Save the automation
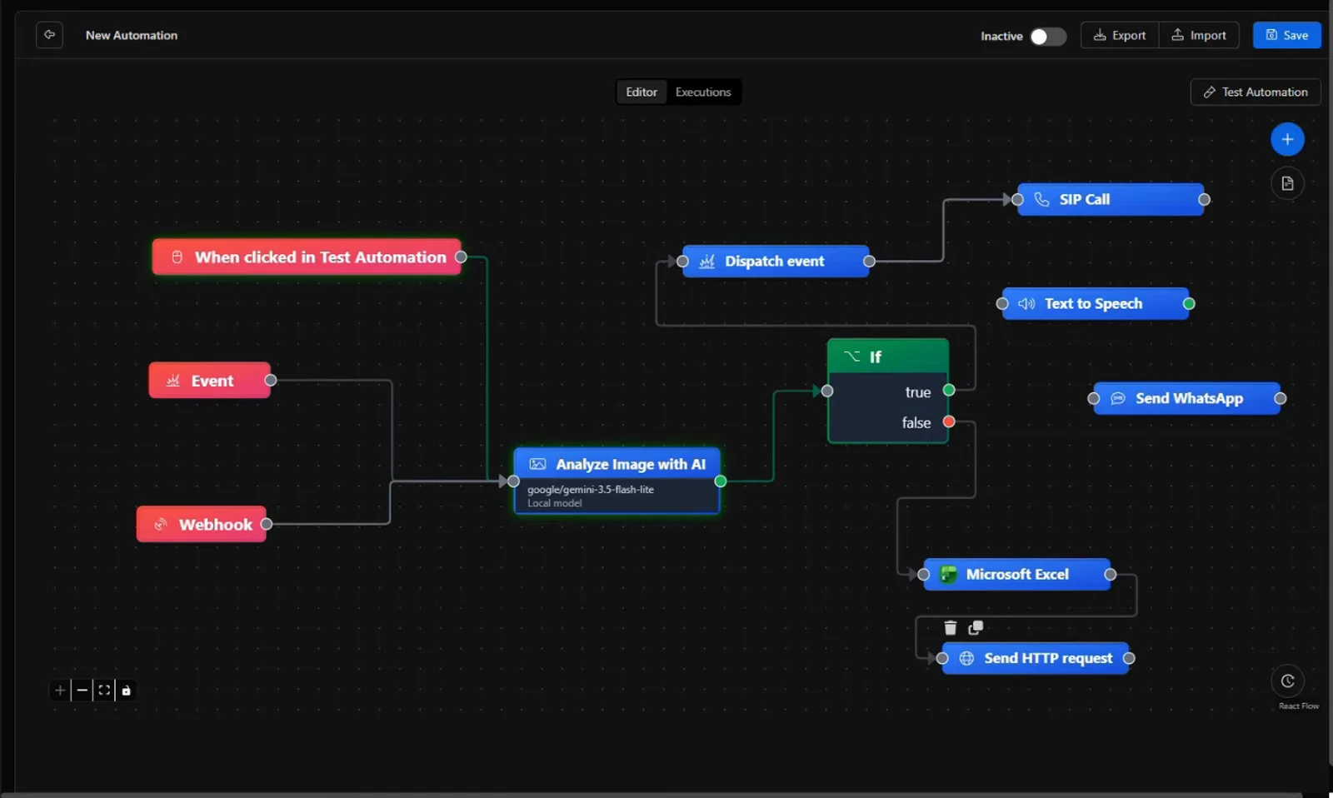The width and height of the screenshot is (1333, 798). pos(1286,35)
